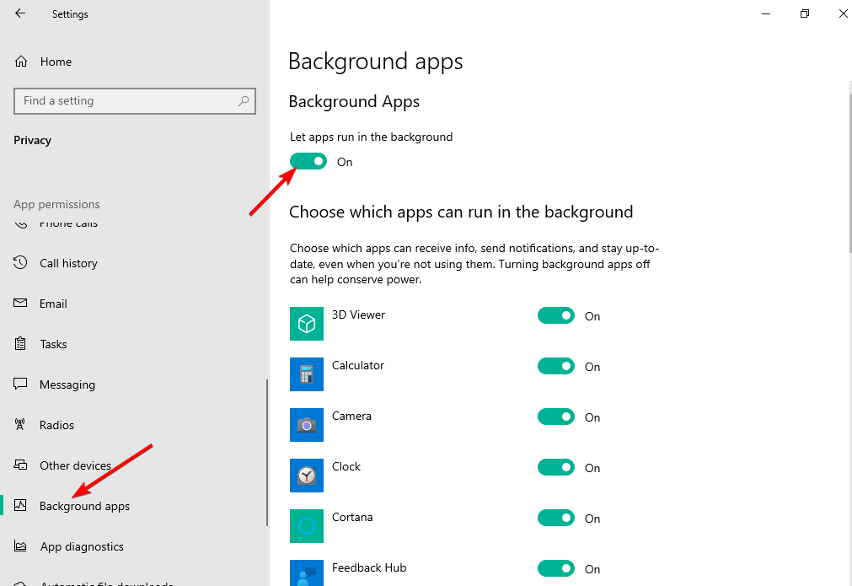Click the back arrow to return

tap(19, 13)
